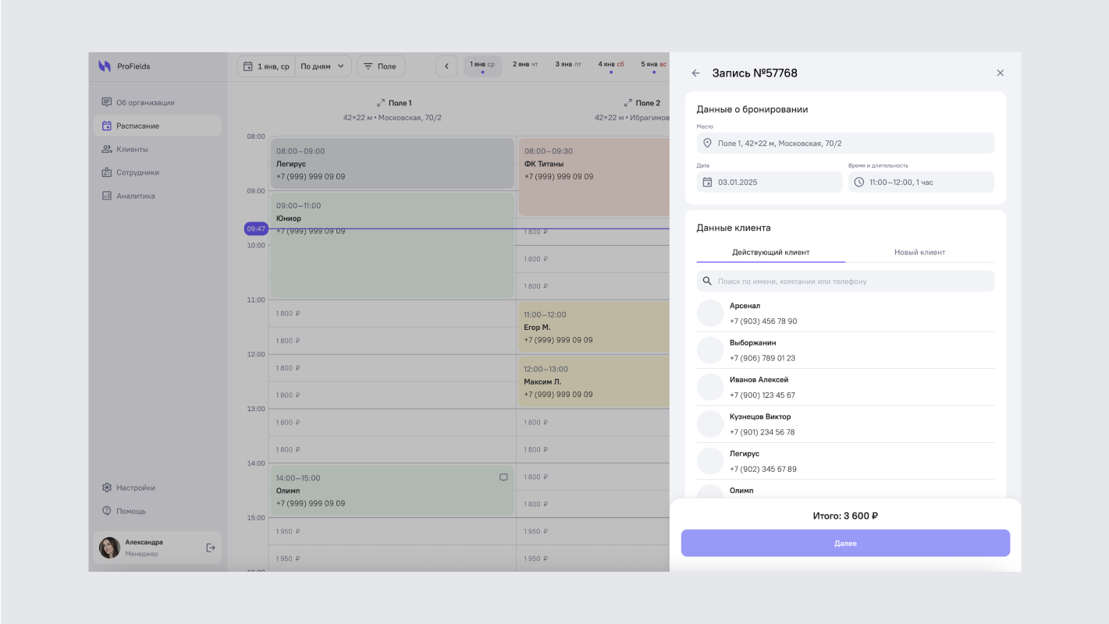Click the logout icon next to Александра
The width and height of the screenshot is (1109, 624).
click(211, 548)
